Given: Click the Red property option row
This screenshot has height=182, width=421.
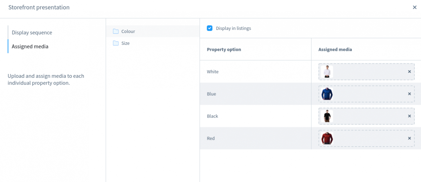Looking at the screenshot, I should [x=211, y=139].
